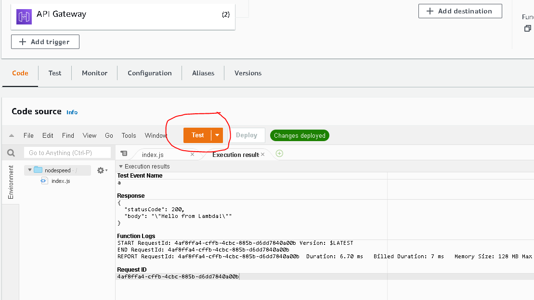Open the environment settings gear menu
534x300 pixels.
pyautogui.click(x=102, y=170)
